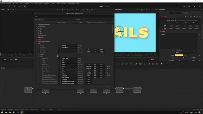Click the yellow Color swatch in Inspector

pos(179,55)
